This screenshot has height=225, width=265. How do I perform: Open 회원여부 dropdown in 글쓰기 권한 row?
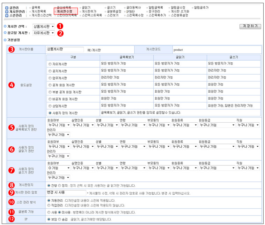point(58,168)
